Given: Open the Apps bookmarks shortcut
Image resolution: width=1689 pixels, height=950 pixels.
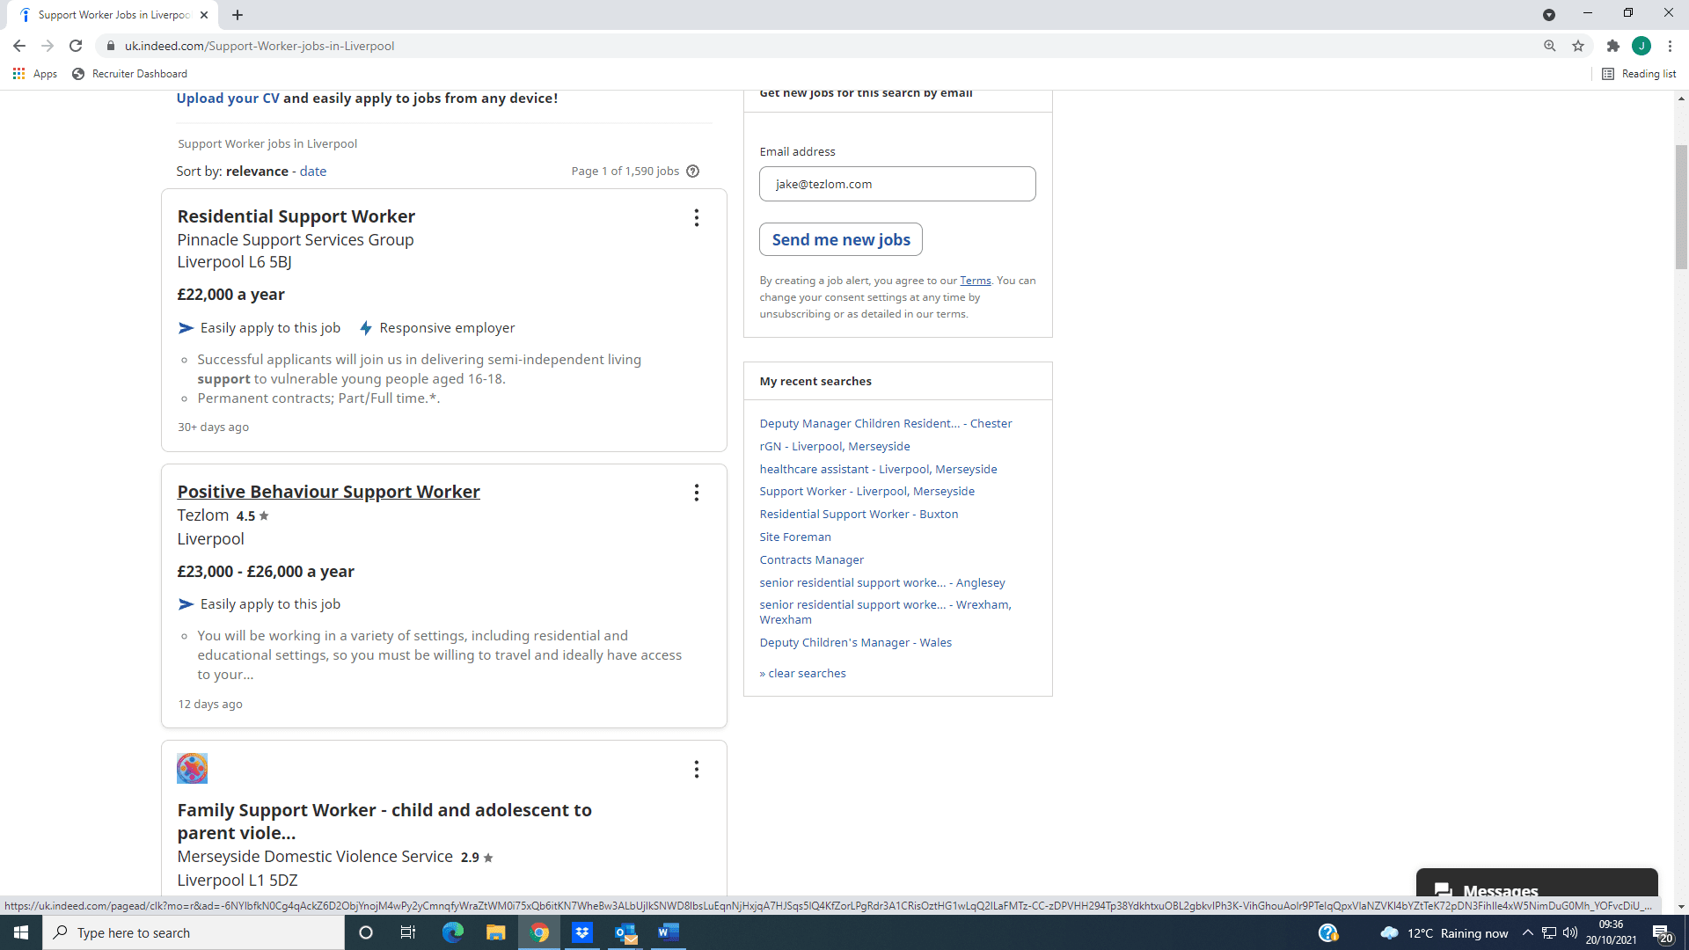Looking at the screenshot, I should pos(35,74).
